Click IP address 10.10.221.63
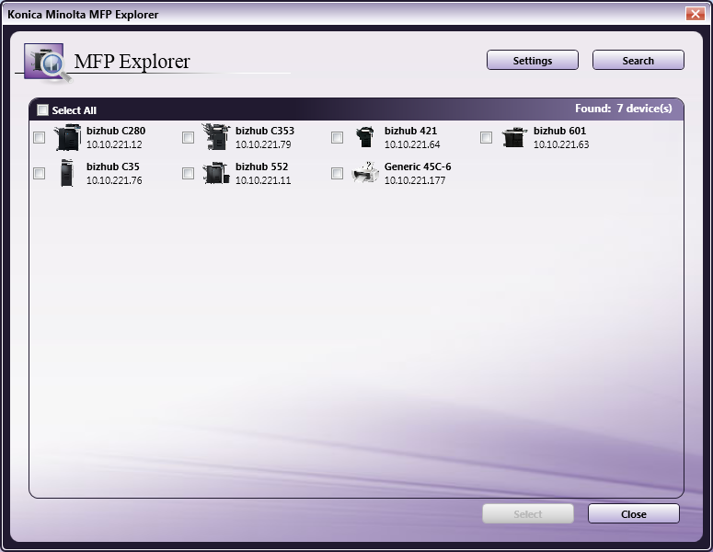 tap(561, 144)
